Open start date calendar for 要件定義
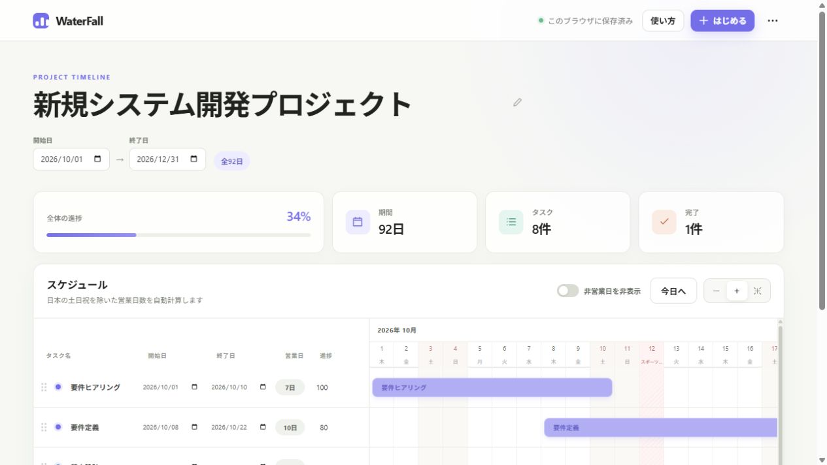 (x=194, y=427)
